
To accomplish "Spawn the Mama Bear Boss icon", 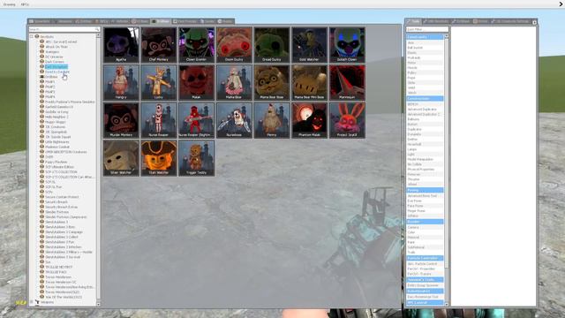I will pyautogui.click(x=272, y=82).
